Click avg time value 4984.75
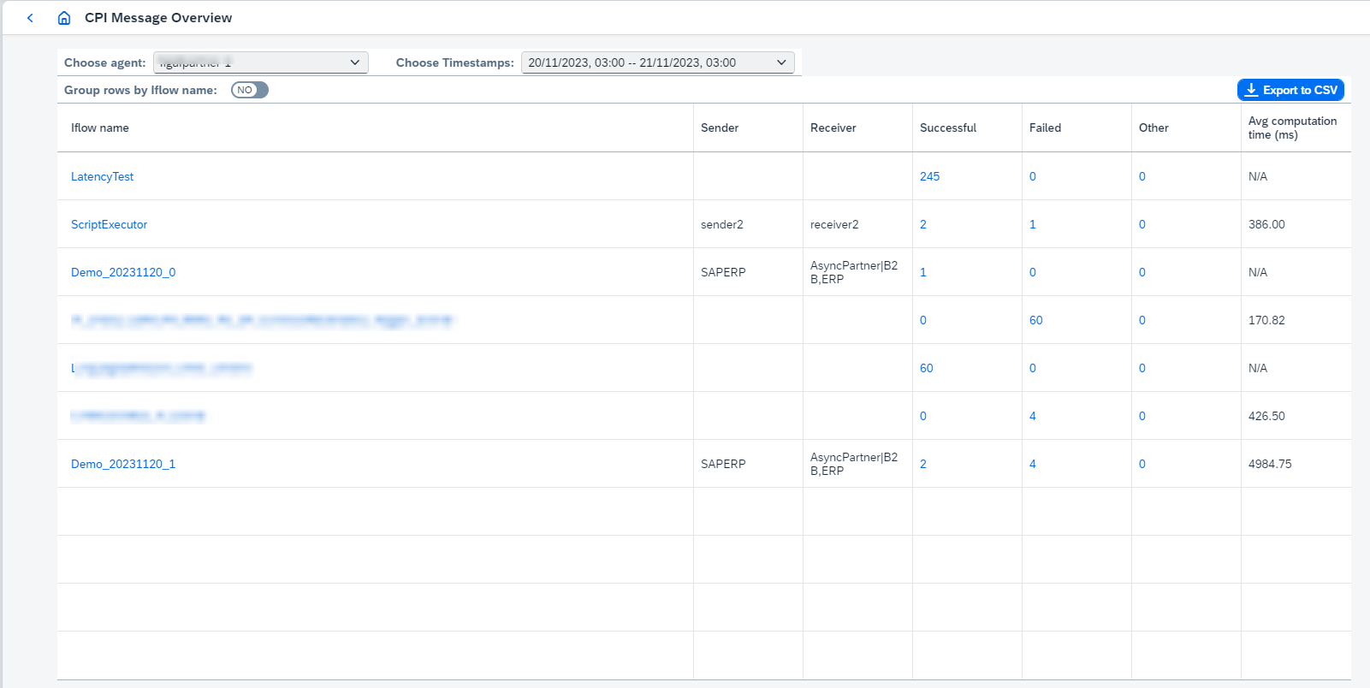Image resolution: width=1370 pixels, height=688 pixels. click(x=1270, y=464)
